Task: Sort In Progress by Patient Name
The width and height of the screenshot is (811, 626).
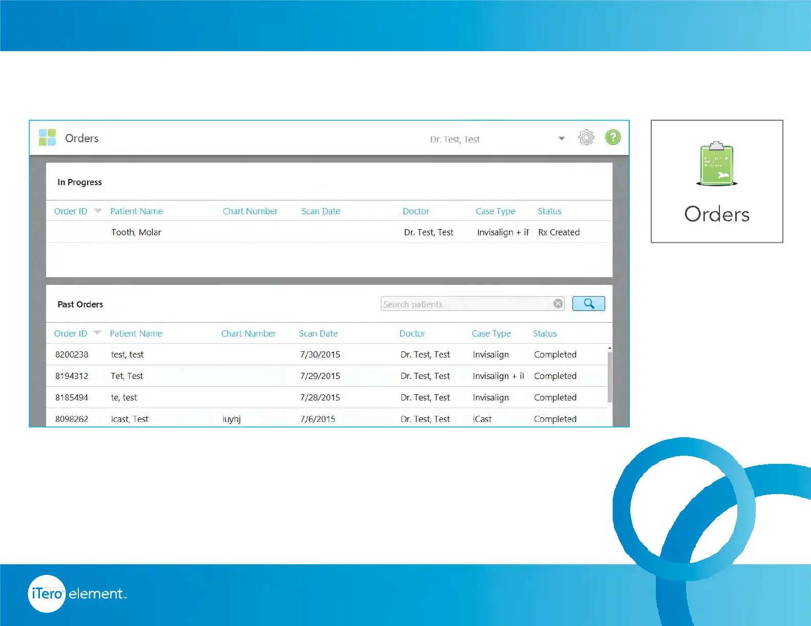Action: (x=137, y=211)
